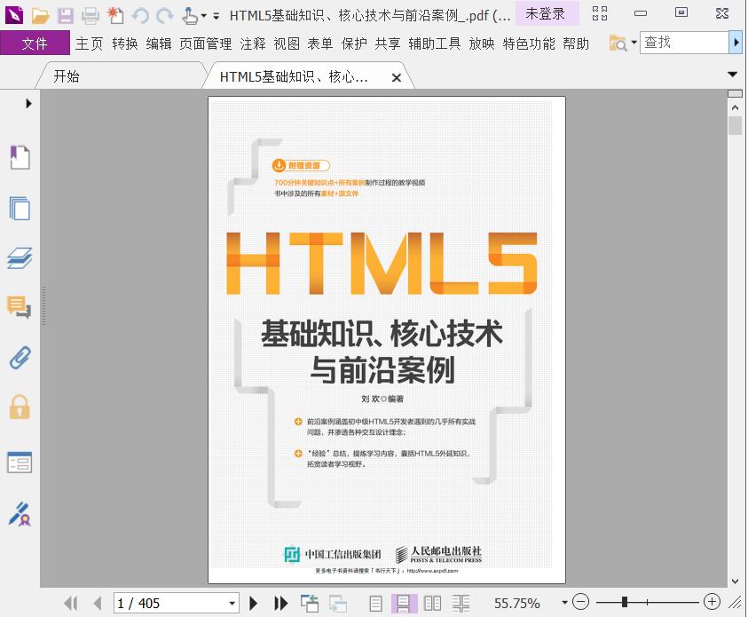Open the customize quick access toolbar dropdown
Screen dimensions: 748x617
pos(217,16)
